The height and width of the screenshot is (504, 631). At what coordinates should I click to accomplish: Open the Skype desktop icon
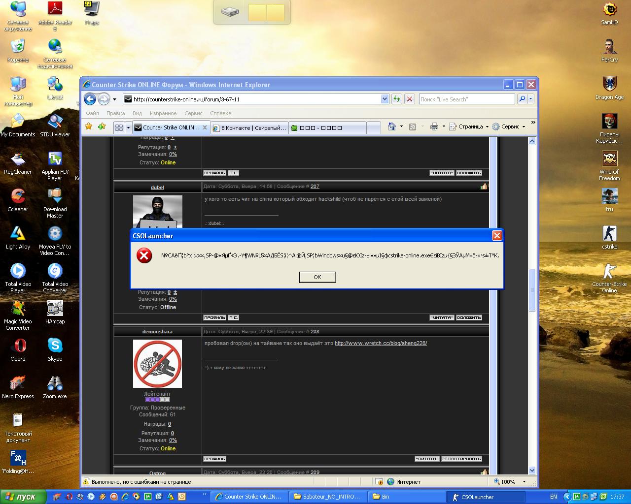point(55,350)
